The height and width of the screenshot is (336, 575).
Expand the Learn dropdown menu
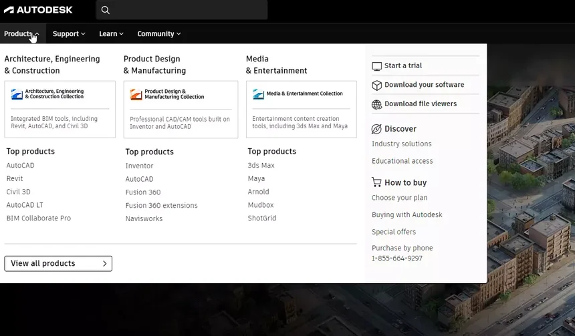[111, 33]
